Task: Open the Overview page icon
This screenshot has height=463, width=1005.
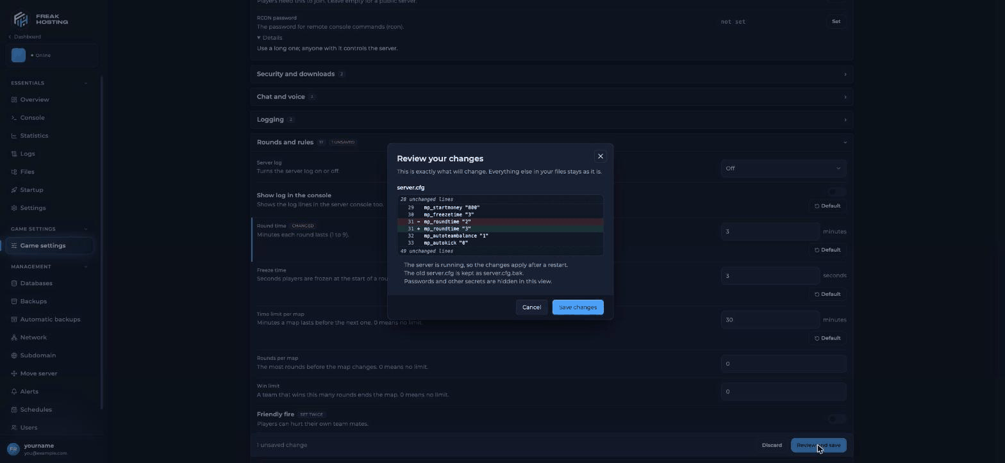Action: coord(14,100)
